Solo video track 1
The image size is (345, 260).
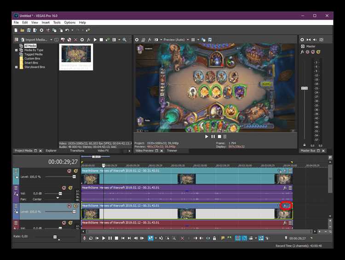point(76,171)
